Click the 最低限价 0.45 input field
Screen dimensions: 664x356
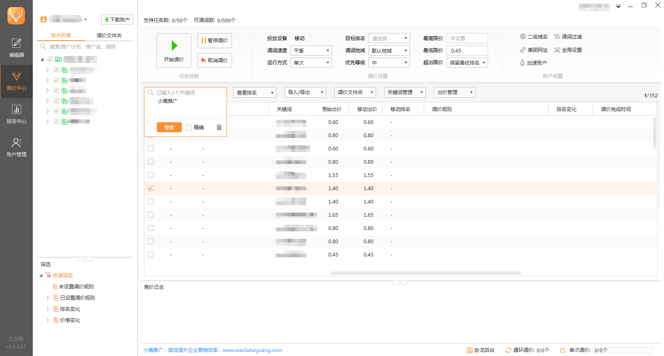pyautogui.click(x=467, y=51)
